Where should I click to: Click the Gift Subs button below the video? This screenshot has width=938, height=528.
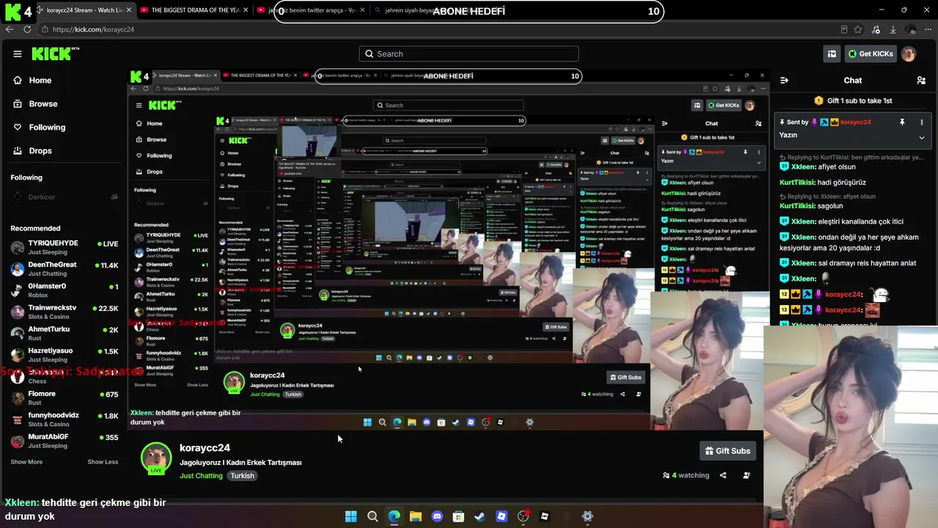[726, 451]
